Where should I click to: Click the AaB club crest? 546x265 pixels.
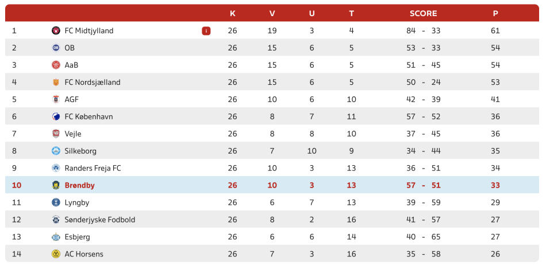pyautogui.click(x=56, y=65)
